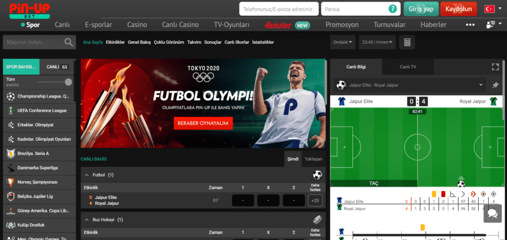This screenshot has width=507, height=240.
Task: Open the Canlı Casino menu item
Action: (x=180, y=25)
